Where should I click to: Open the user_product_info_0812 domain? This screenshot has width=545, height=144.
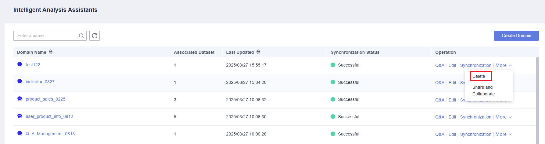click(x=49, y=116)
